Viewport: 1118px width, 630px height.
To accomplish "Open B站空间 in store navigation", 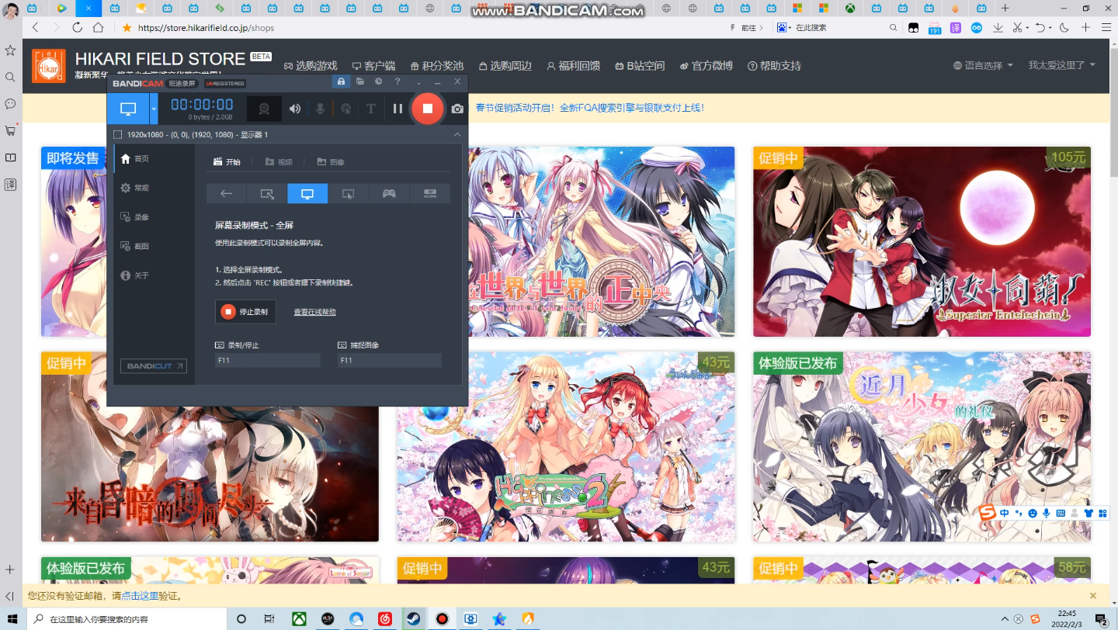I will pos(640,66).
